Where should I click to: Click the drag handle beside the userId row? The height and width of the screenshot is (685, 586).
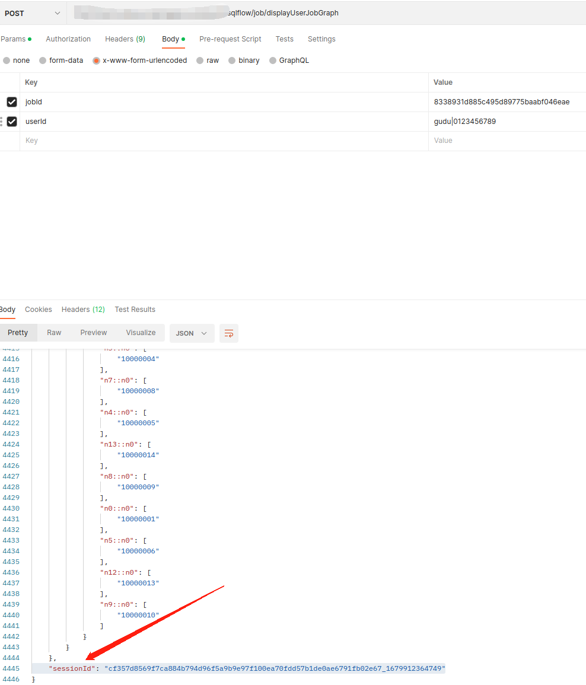[x=1, y=122]
